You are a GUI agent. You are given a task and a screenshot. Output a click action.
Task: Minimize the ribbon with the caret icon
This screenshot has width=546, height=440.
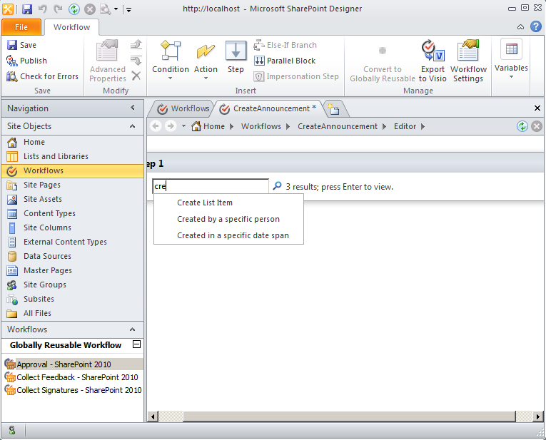(x=520, y=27)
